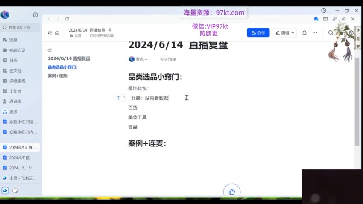Open the notifications bell icon
Screen dimensions: 363x204
tap(304, 32)
